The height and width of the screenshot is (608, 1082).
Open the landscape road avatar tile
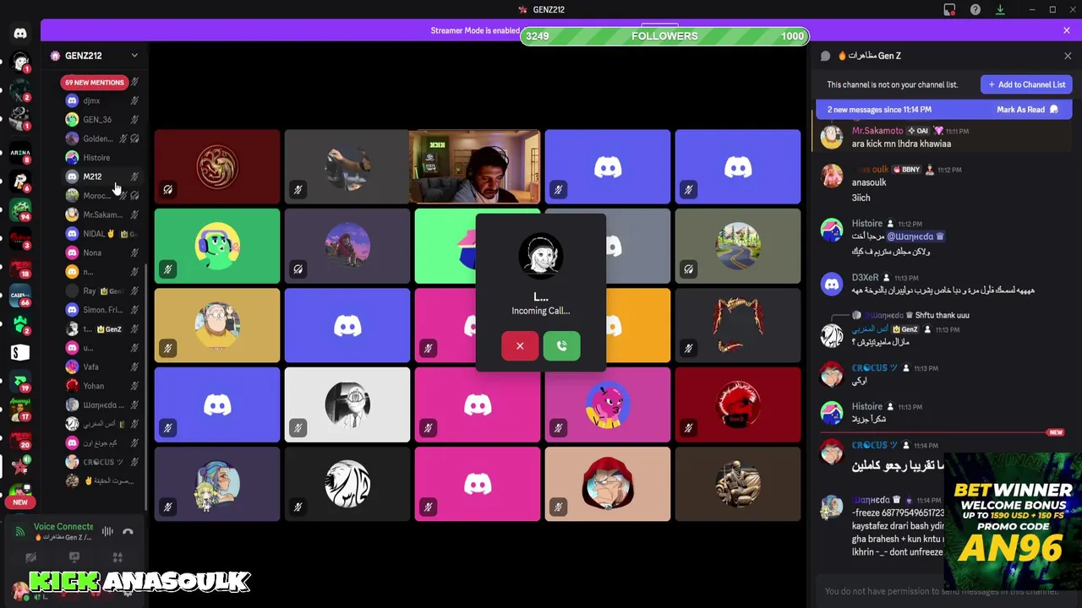(738, 246)
